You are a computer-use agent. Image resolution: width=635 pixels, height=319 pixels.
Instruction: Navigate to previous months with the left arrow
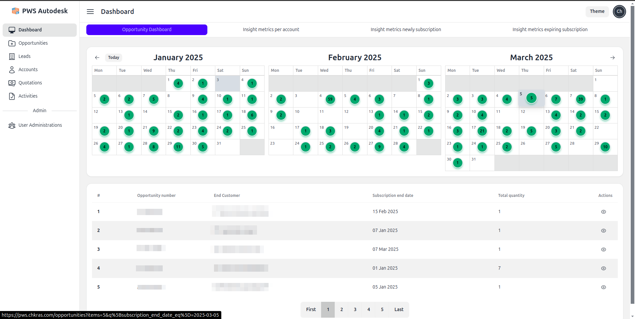97,58
